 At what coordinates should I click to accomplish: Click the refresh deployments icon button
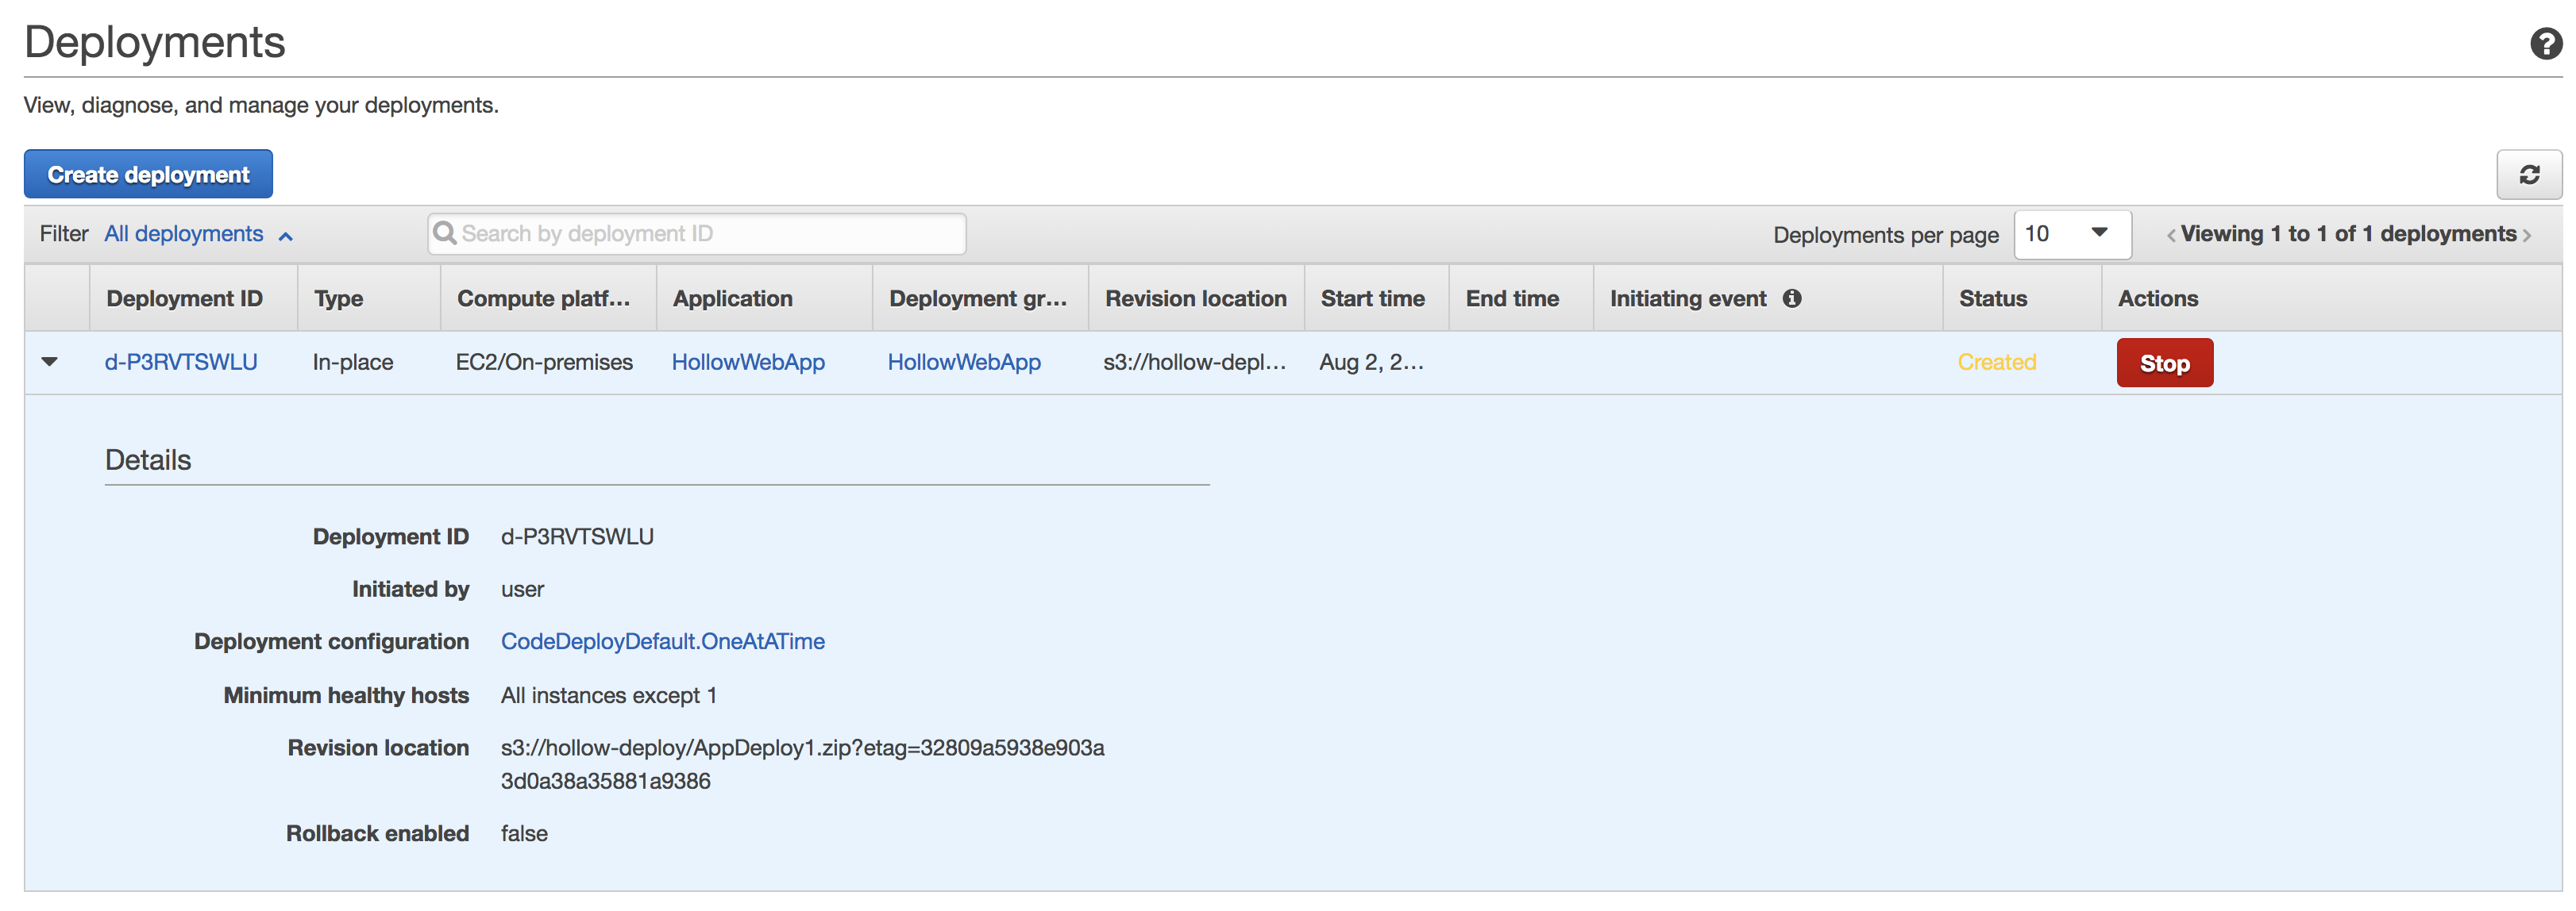pyautogui.click(x=2528, y=175)
